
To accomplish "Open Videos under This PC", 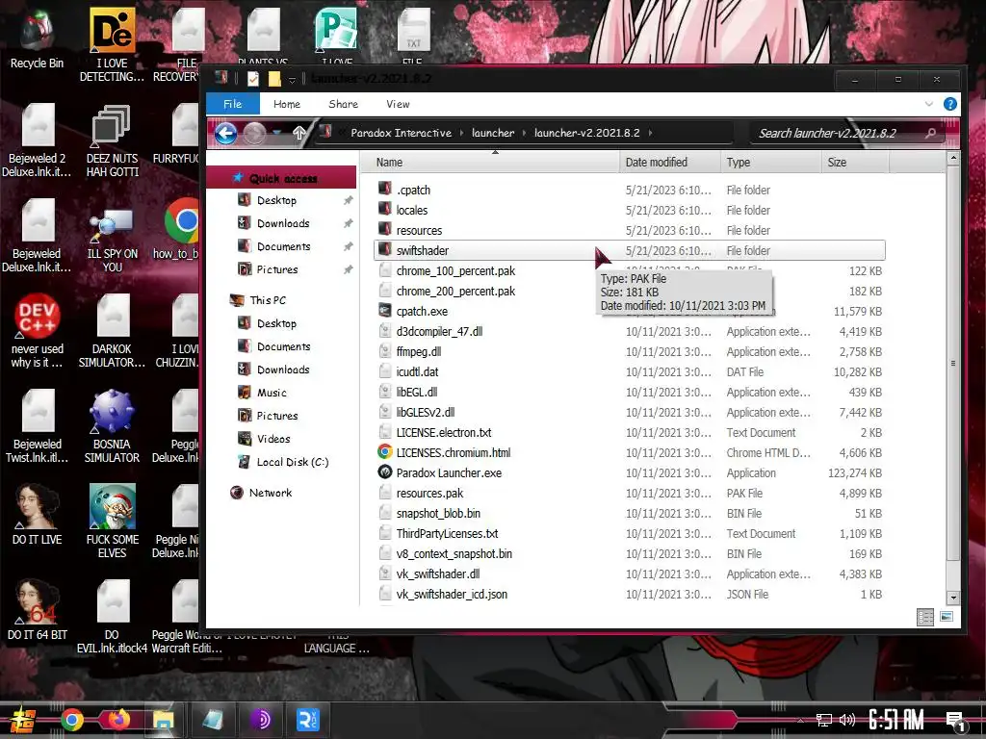I will (x=272, y=439).
